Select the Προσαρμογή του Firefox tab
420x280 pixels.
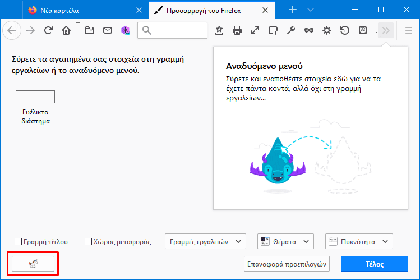(212, 11)
